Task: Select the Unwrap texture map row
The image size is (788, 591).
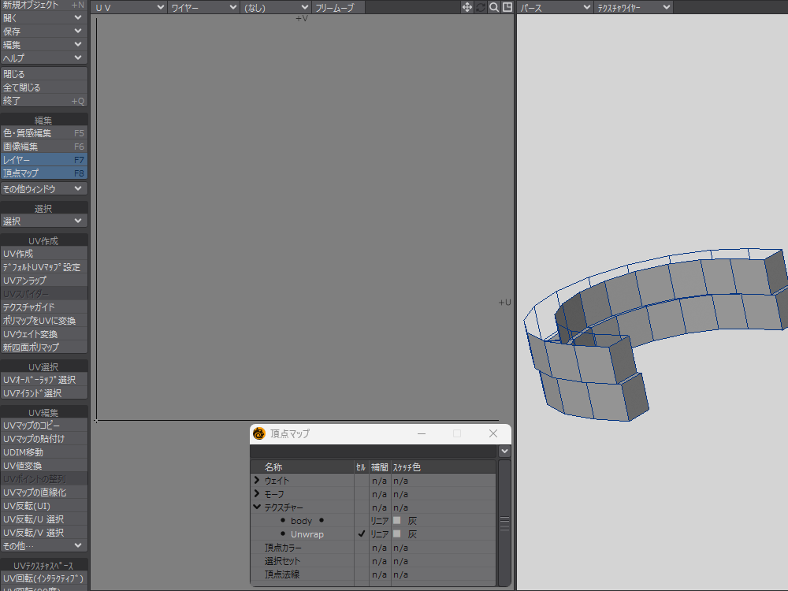Action: 307,534
